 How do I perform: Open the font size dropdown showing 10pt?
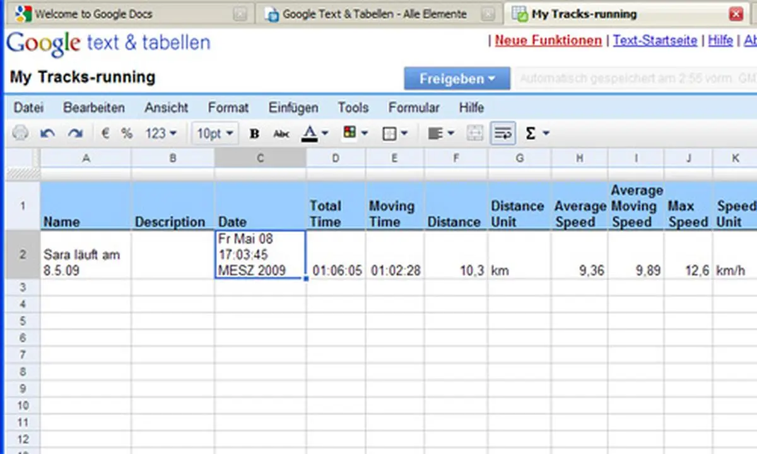[x=214, y=133]
